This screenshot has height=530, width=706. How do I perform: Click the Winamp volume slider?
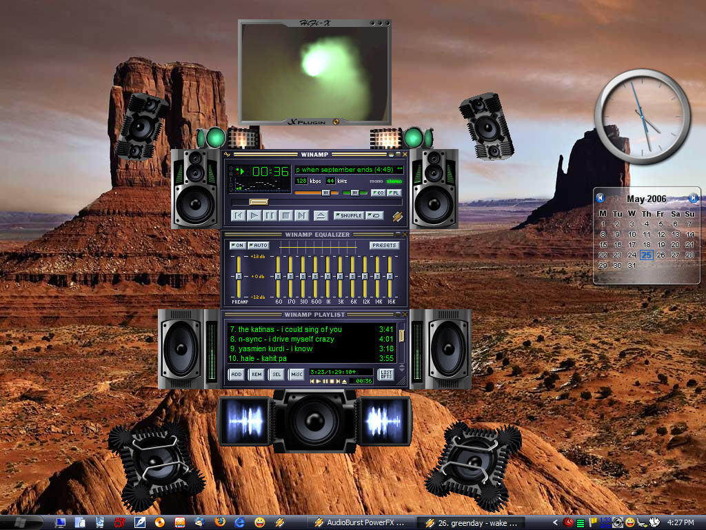316,193
